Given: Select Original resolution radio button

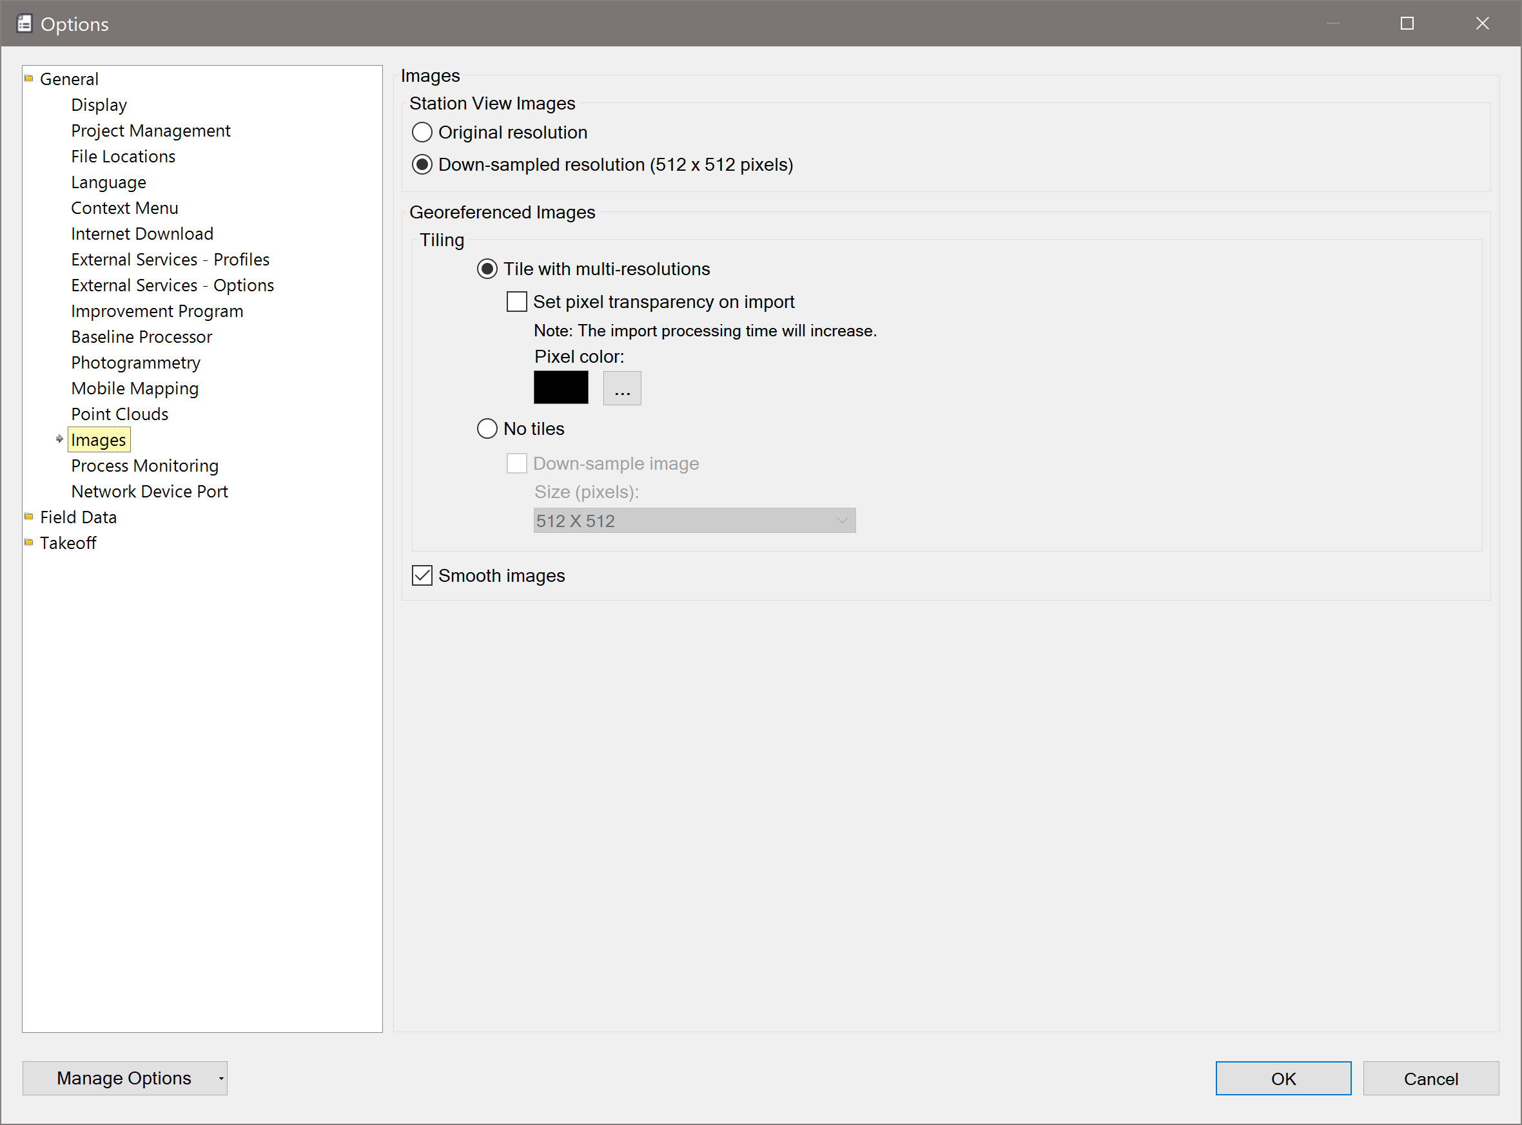Looking at the screenshot, I should [422, 132].
